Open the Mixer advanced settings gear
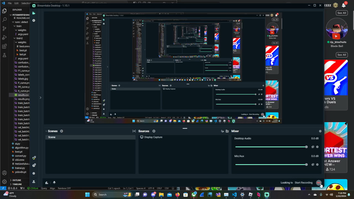 (x=320, y=131)
